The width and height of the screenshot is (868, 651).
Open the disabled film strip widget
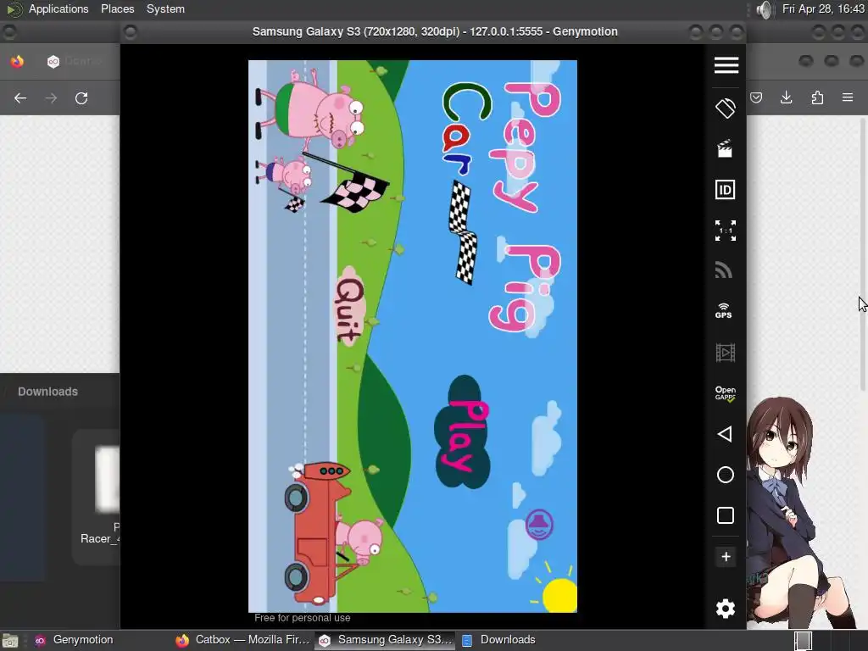(726, 352)
